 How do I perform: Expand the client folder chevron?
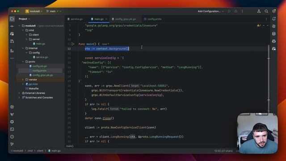(x=27, y=35)
